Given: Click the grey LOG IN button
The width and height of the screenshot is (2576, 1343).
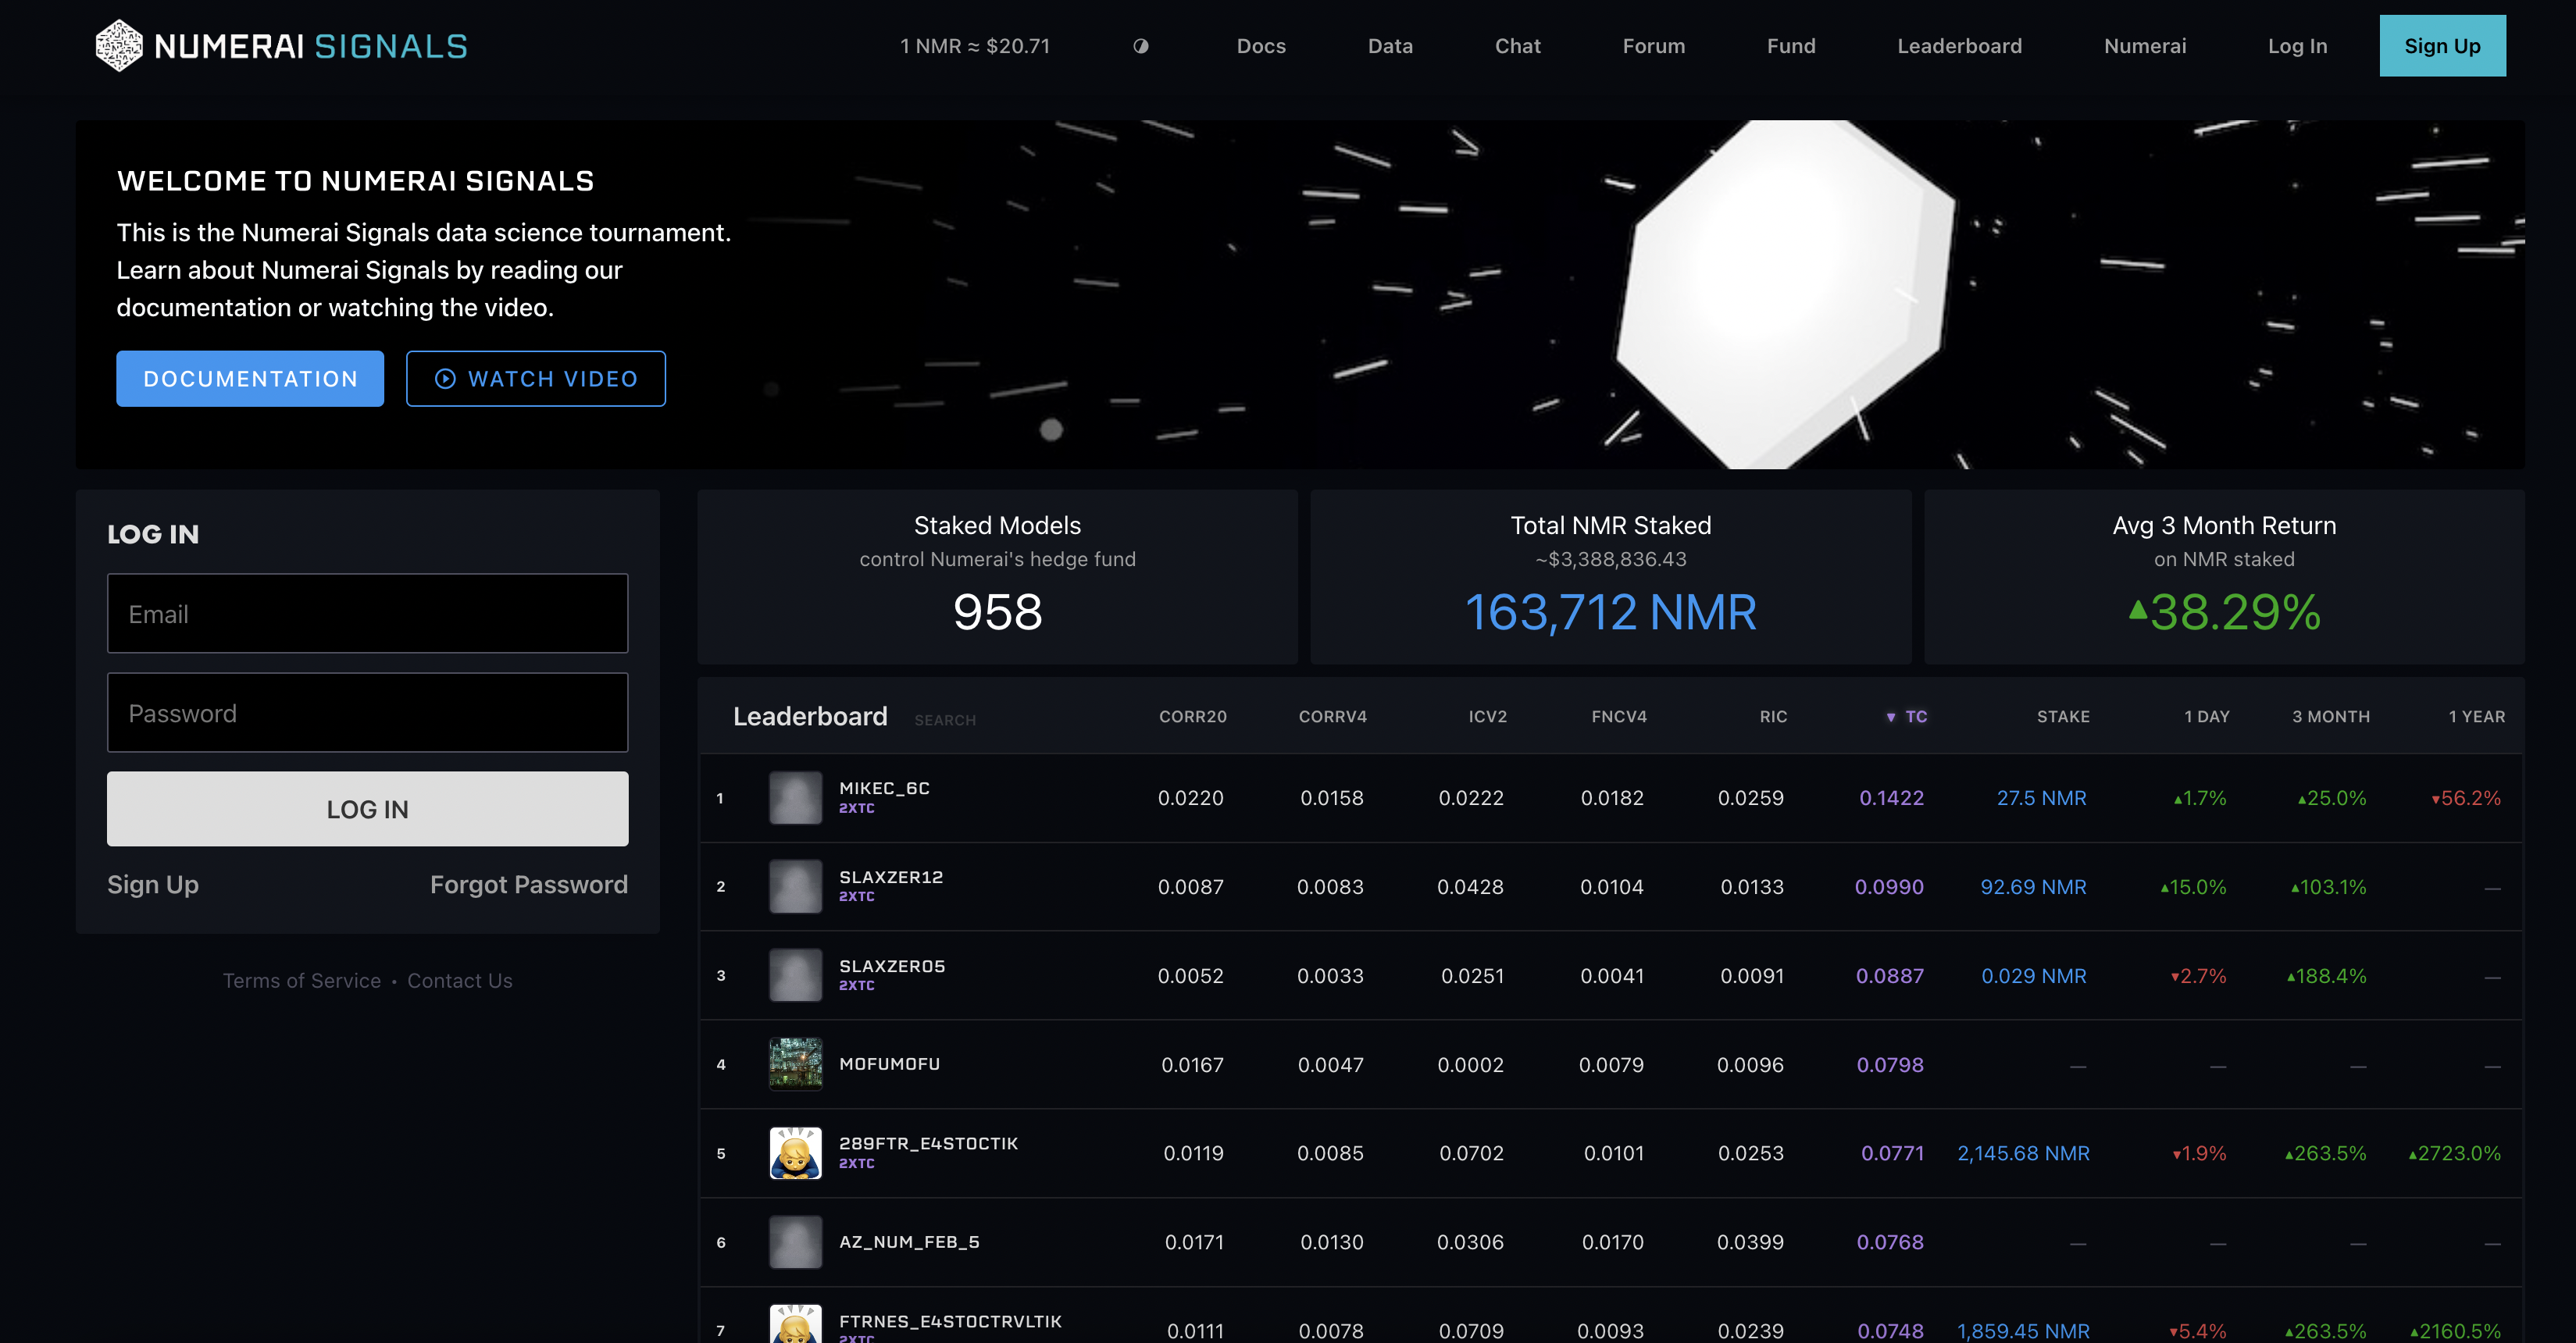Looking at the screenshot, I should coord(368,809).
